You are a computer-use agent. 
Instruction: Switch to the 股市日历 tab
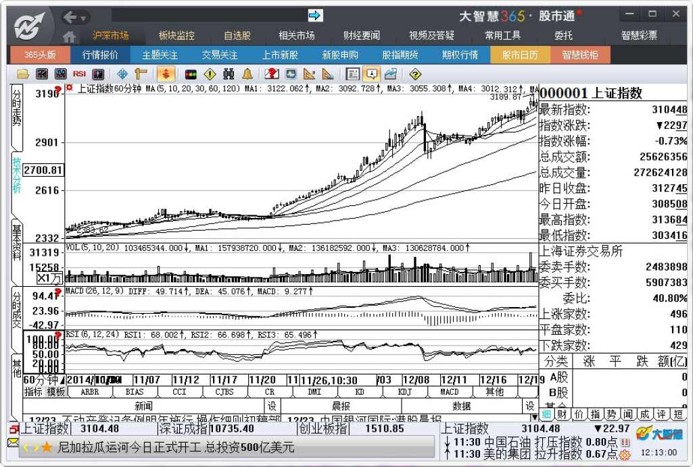pyautogui.click(x=520, y=55)
